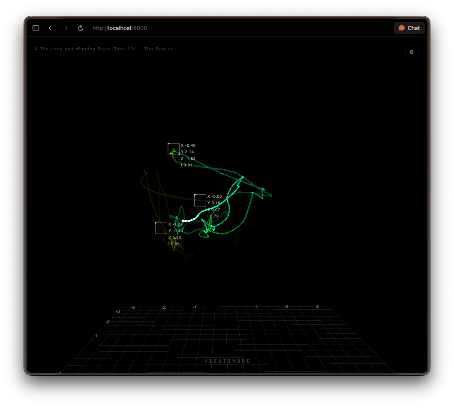
Task: Focus the localhost:8000 address field
Action: pyautogui.click(x=120, y=28)
